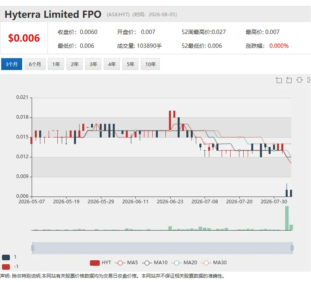Screen dimensions: 311x282
Task: Click the 0.012 y-axis label
Action: pyautogui.click(x=22, y=157)
